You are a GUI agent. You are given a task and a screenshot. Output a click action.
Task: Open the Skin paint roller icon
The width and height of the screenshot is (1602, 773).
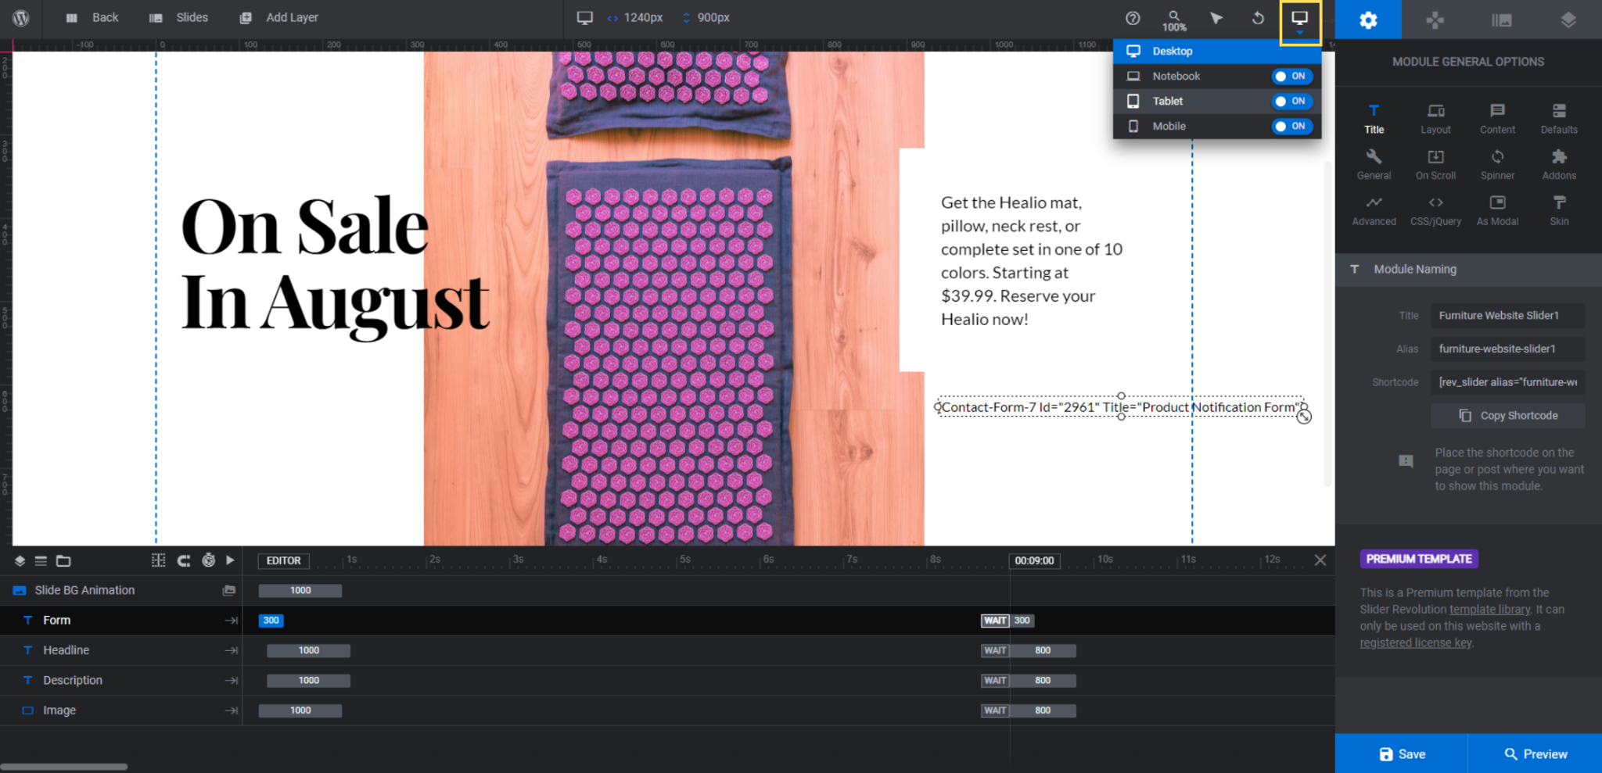click(1559, 211)
